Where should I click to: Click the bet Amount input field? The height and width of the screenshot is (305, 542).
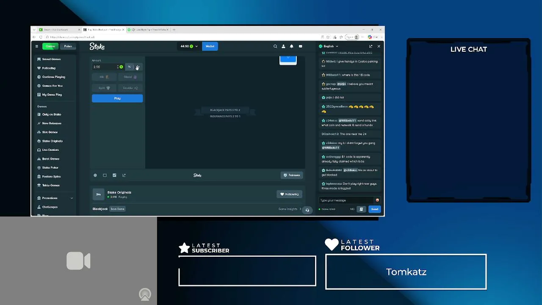(x=108, y=67)
